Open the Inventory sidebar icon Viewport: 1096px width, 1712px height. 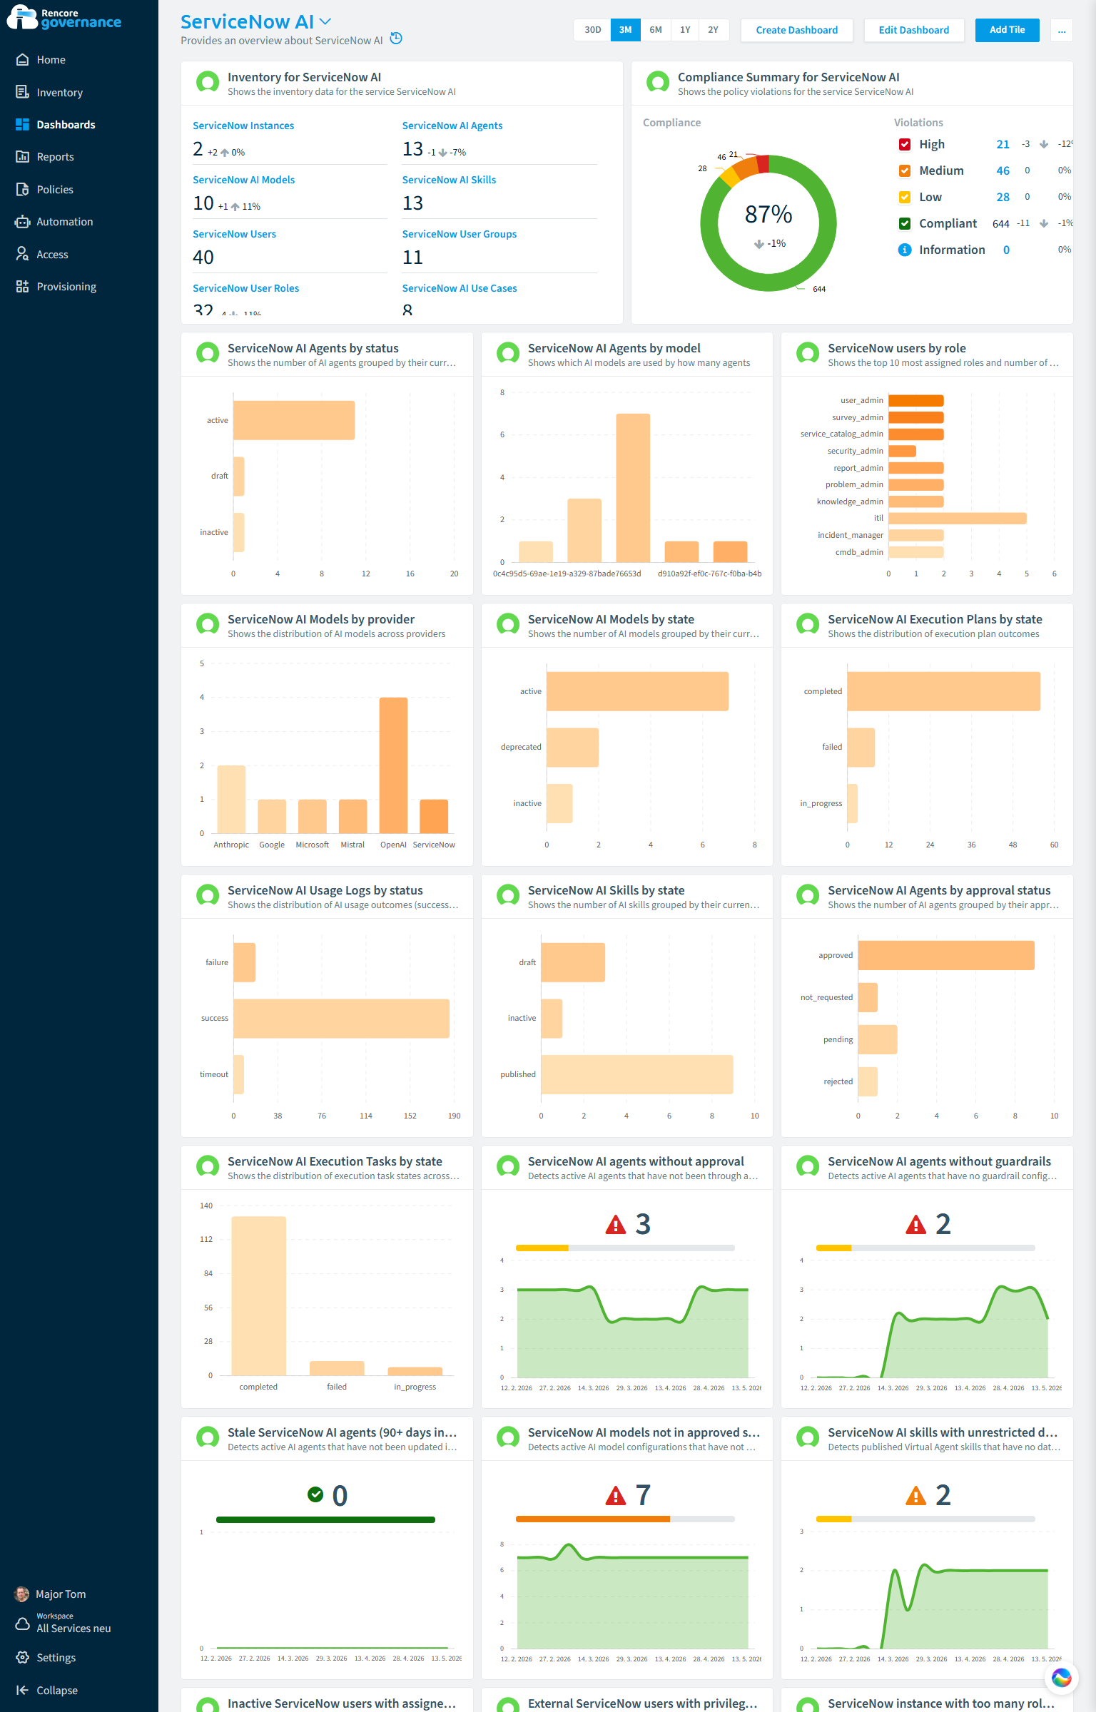(22, 92)
